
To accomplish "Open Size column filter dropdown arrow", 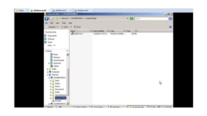I will (x=136, y=31).
